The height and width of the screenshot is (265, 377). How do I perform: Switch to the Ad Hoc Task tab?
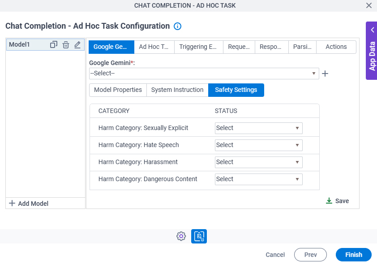coord(154,47)
